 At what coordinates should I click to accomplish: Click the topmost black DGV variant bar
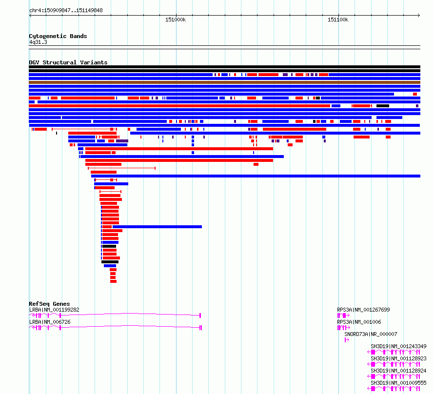tap(224, 67)
